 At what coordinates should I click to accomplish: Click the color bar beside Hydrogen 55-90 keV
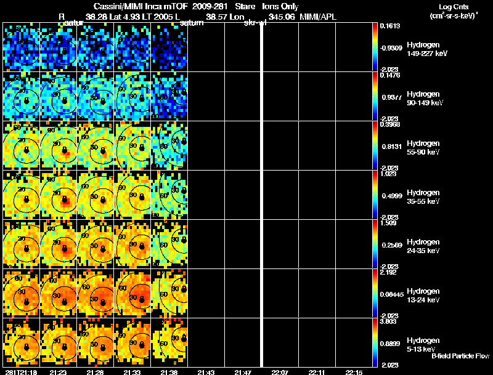click(375, 146)
